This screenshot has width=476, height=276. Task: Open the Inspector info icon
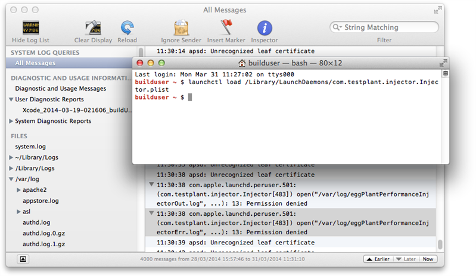(264, 27)
